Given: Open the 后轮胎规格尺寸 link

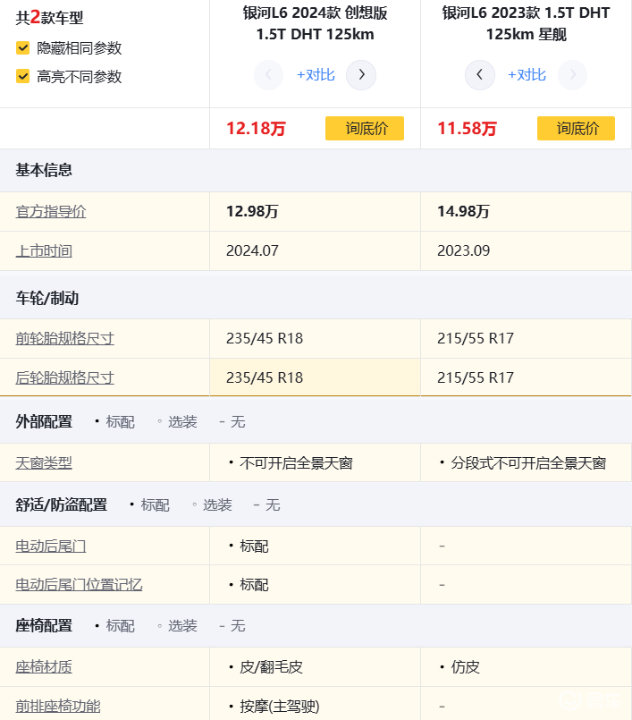Looking at the screenshot, I should [64, 378].
